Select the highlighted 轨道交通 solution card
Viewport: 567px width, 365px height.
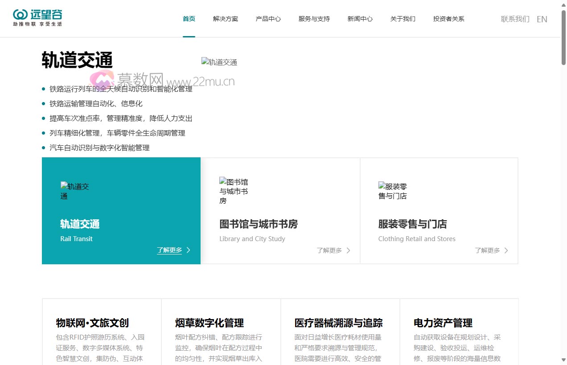[121, 210]
